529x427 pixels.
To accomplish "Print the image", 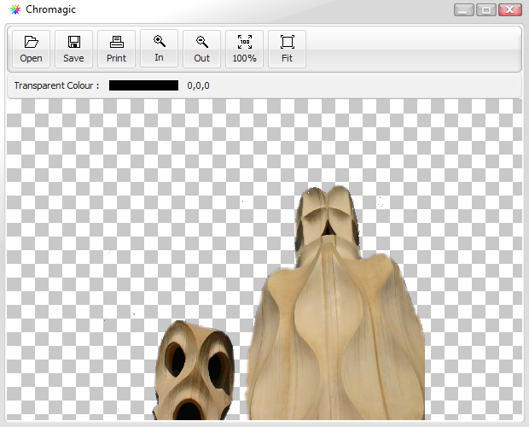I will click(x=116, y=49).
